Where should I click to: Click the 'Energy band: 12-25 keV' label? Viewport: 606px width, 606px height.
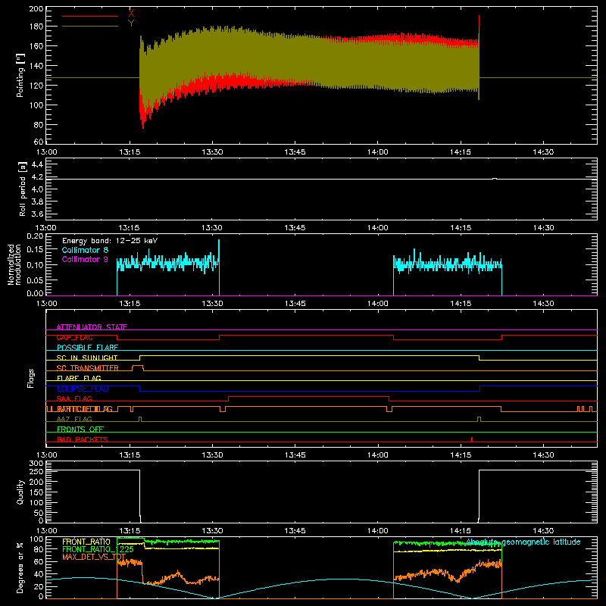[110, 241]
